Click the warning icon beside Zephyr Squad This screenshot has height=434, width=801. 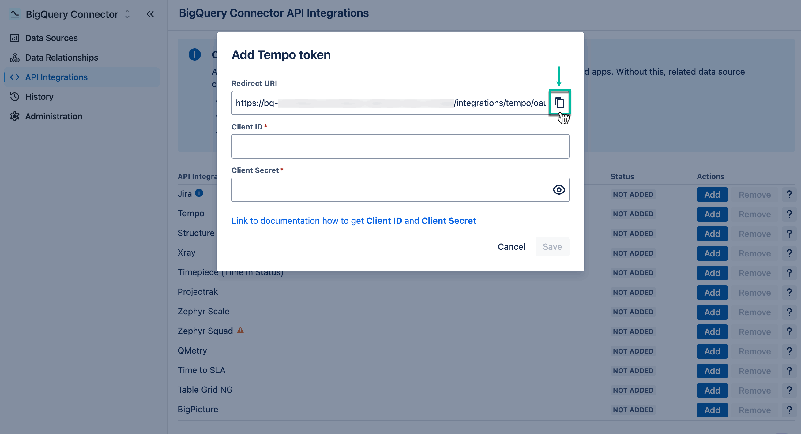tap(240, 331)
